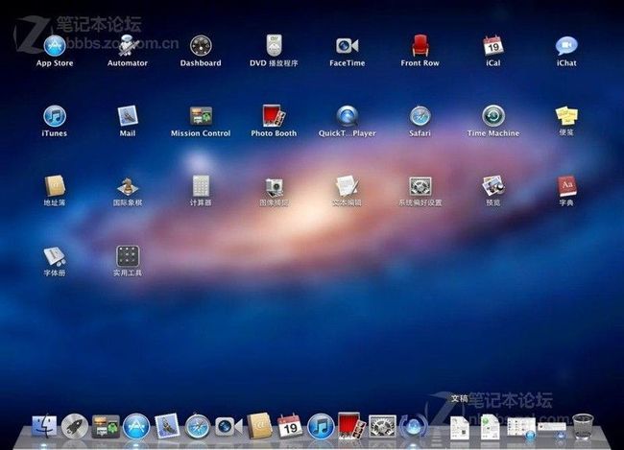Open Safari compass in the Launchpad grid

tap(420, 116)
